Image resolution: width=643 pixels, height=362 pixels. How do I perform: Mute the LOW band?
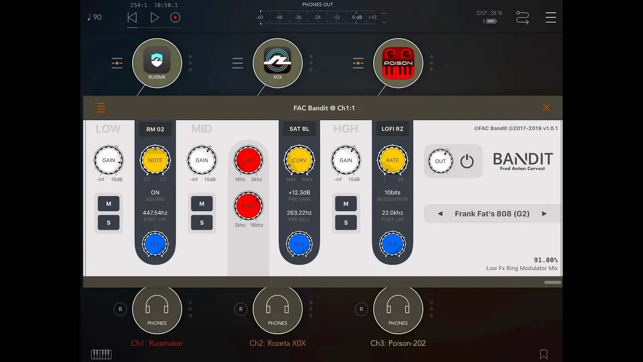tap(109, 204)
